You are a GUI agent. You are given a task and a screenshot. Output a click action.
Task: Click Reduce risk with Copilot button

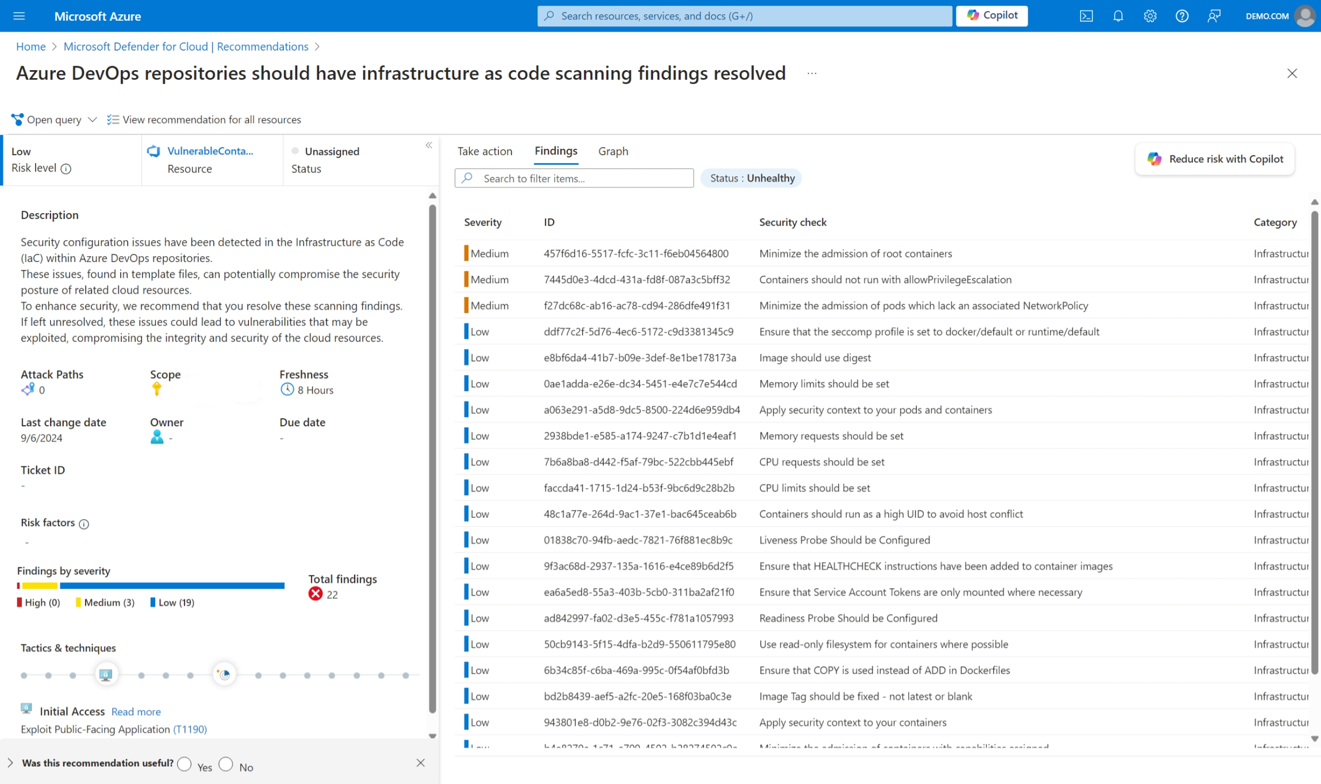(x=1215, y=159)
